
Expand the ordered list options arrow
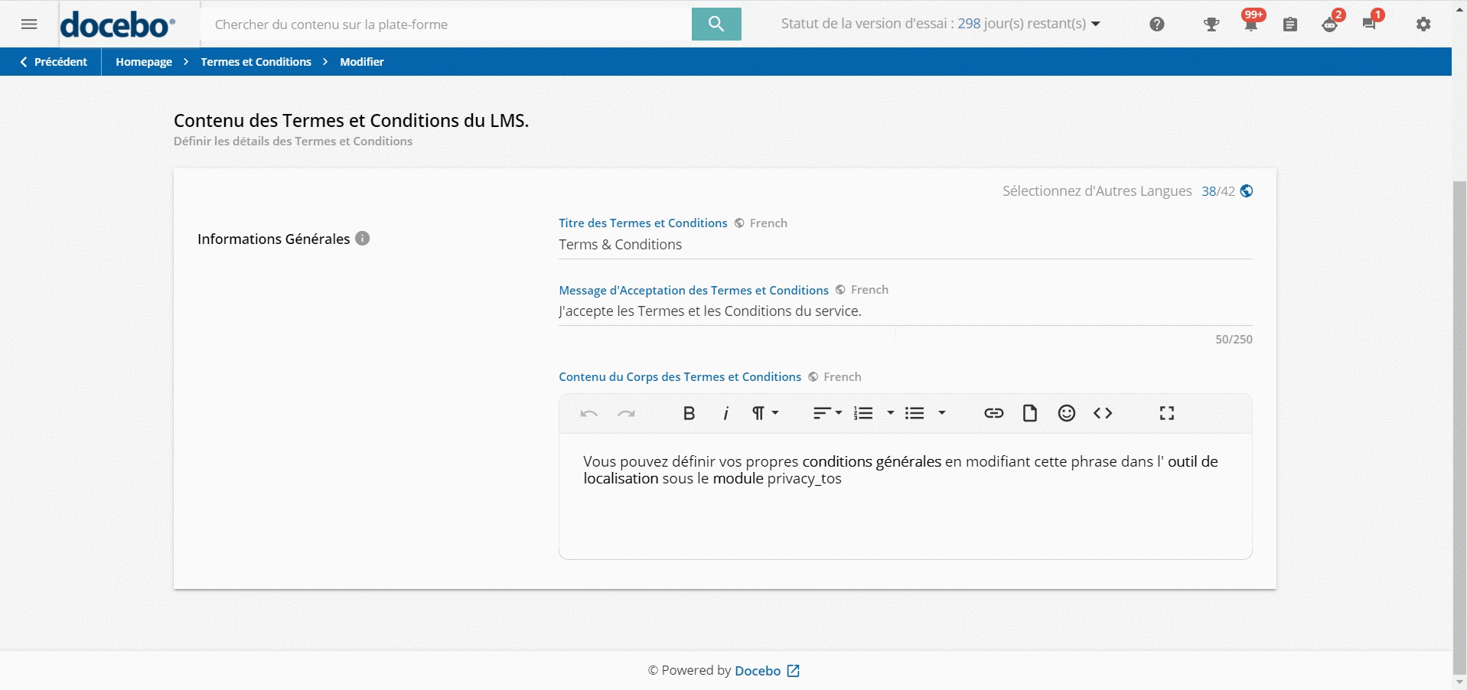point(890,414)
